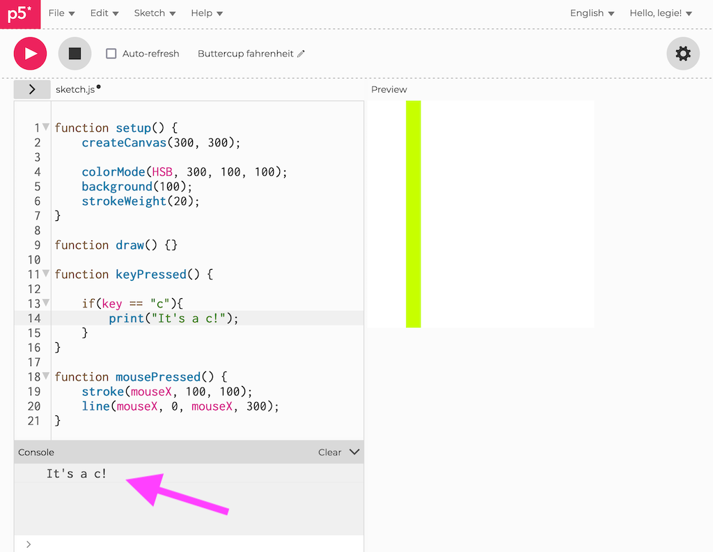The image size is (713, 552).
Task: Collapse the console with chevron icon
Action: tap(354, 452)
